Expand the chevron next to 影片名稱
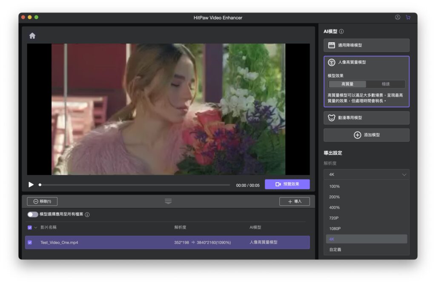This screenshot has height=284, width=436. 36,227
